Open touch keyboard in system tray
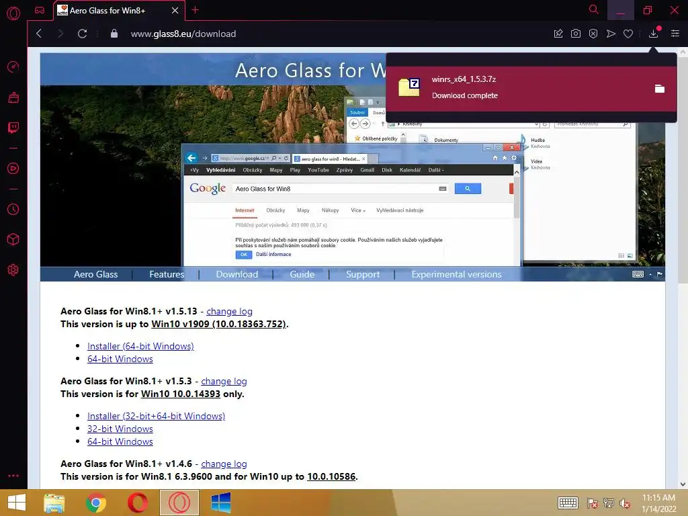This screenshot has height=516, width=688. [568, 503]
